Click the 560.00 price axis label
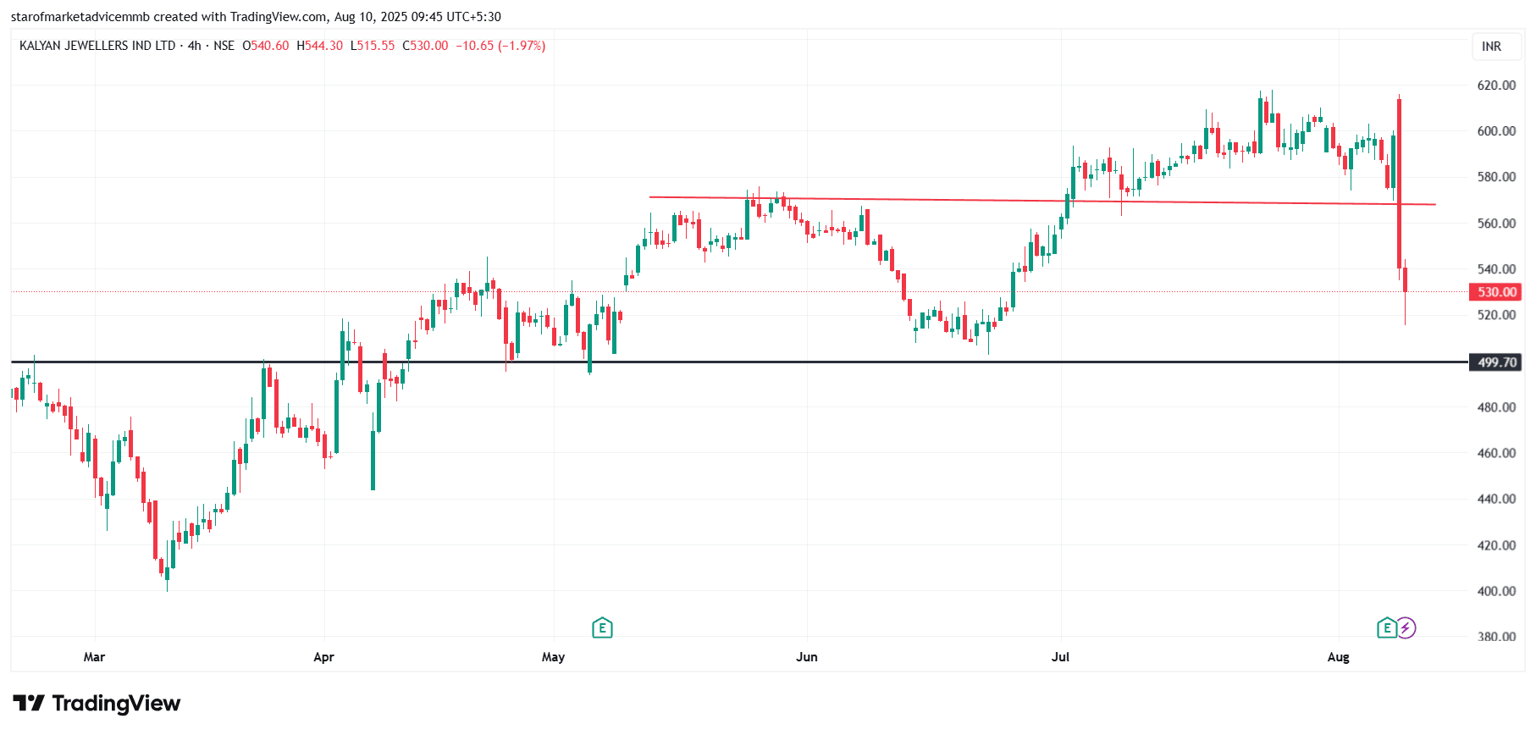Screen dimensions: 1536x735 (1496, 224)
